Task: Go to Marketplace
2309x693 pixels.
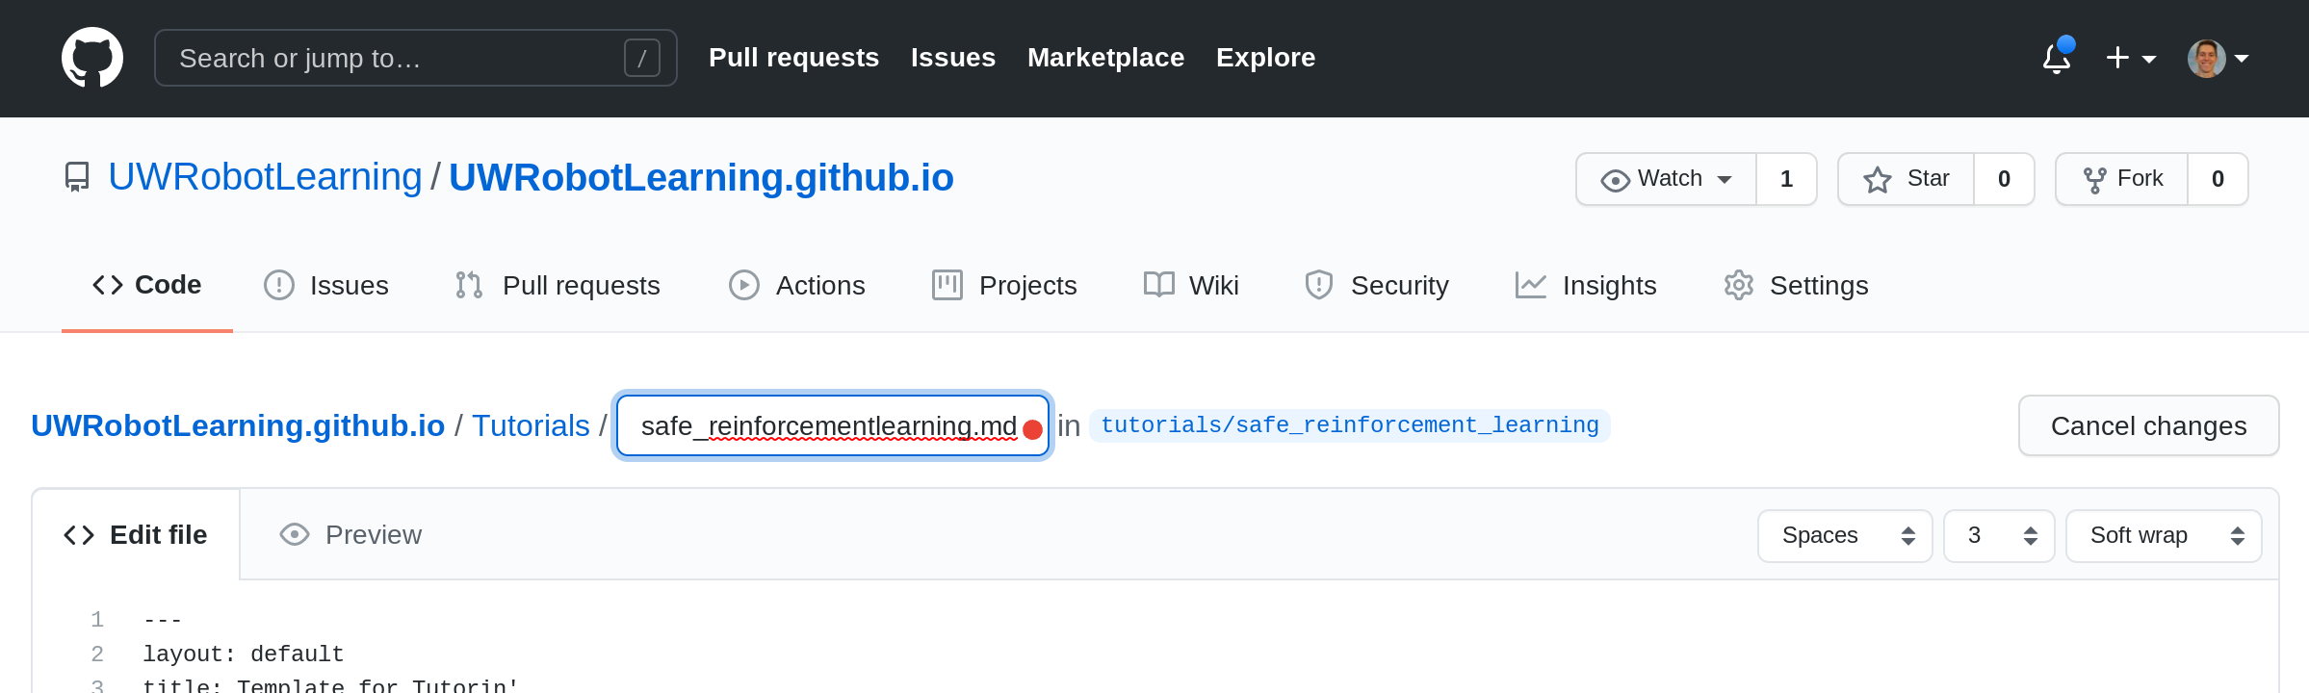Action: coord(1105,58)
